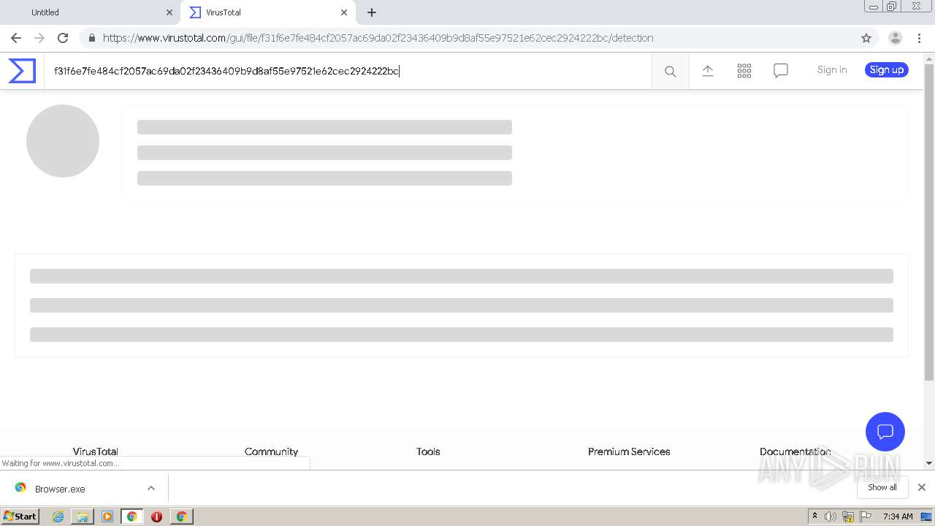This screenshot has width=935, height=526.
Task: Select the VirusTotal tab
Action: (x=268, y=12)
